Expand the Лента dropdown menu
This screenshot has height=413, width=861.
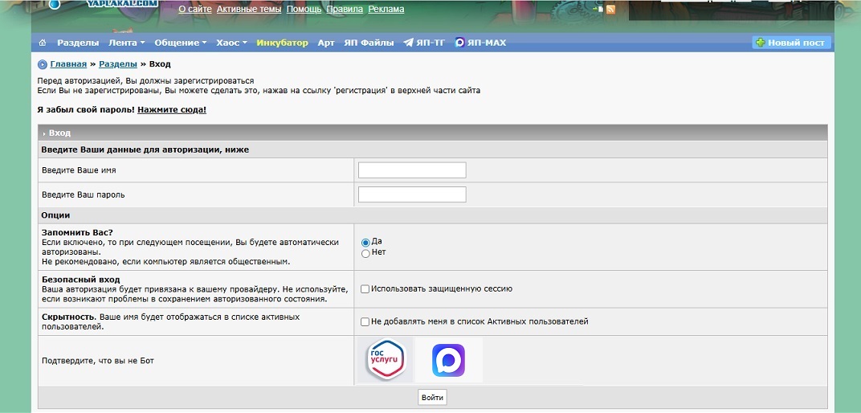[126, 43]
